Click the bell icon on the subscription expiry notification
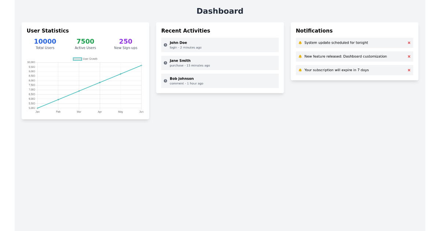Viewport: 440px width, 231px height. pyautogui.click(x=301, y=70)
